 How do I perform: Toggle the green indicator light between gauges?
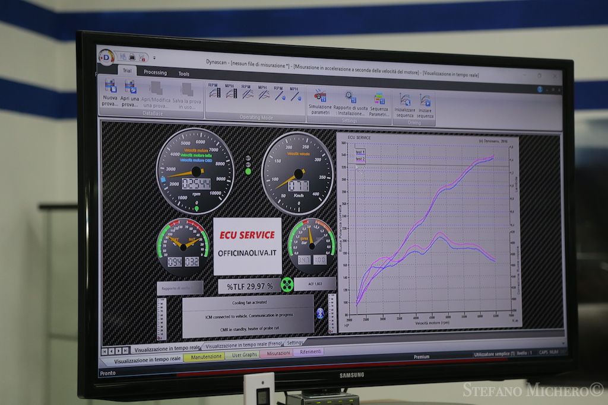coord(248,171)
